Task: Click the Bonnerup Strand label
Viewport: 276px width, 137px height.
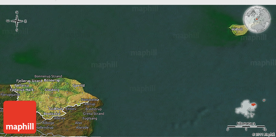Action: click(48, 76)
